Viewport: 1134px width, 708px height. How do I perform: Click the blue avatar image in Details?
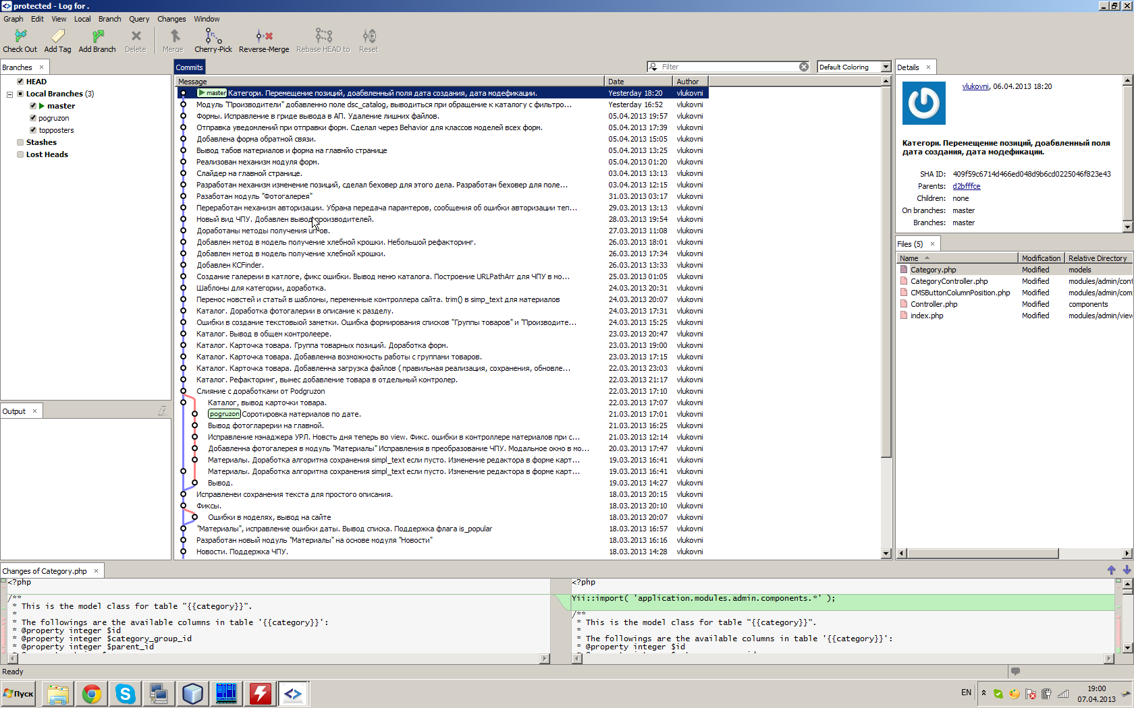tap(923, 103)
